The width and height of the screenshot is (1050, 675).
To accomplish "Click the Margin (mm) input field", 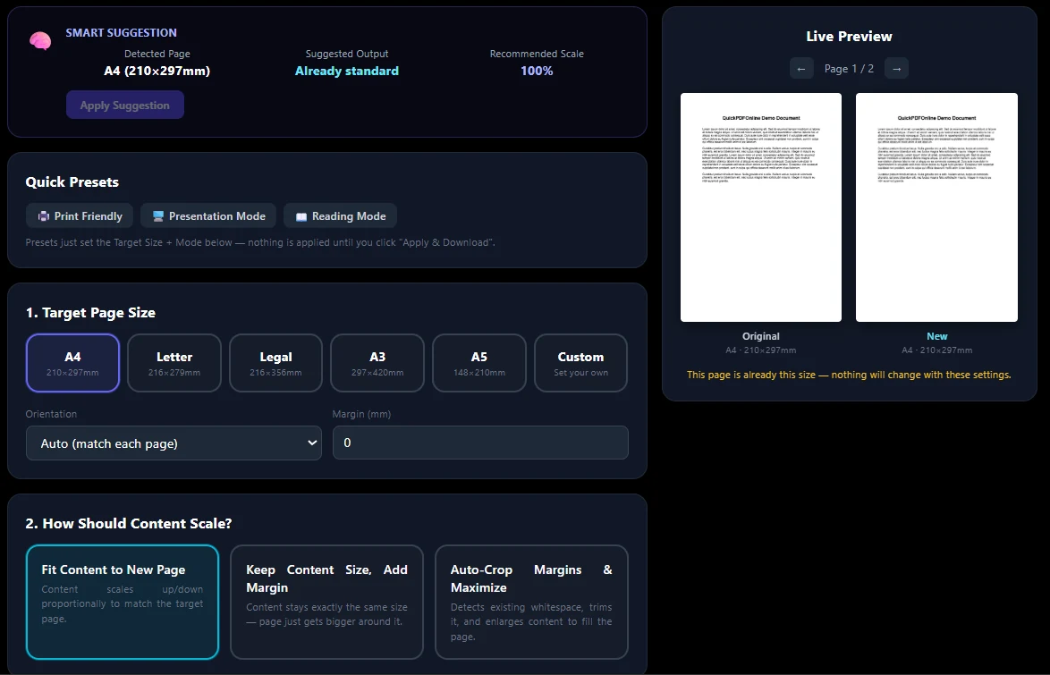I will (x=481, y=443).
